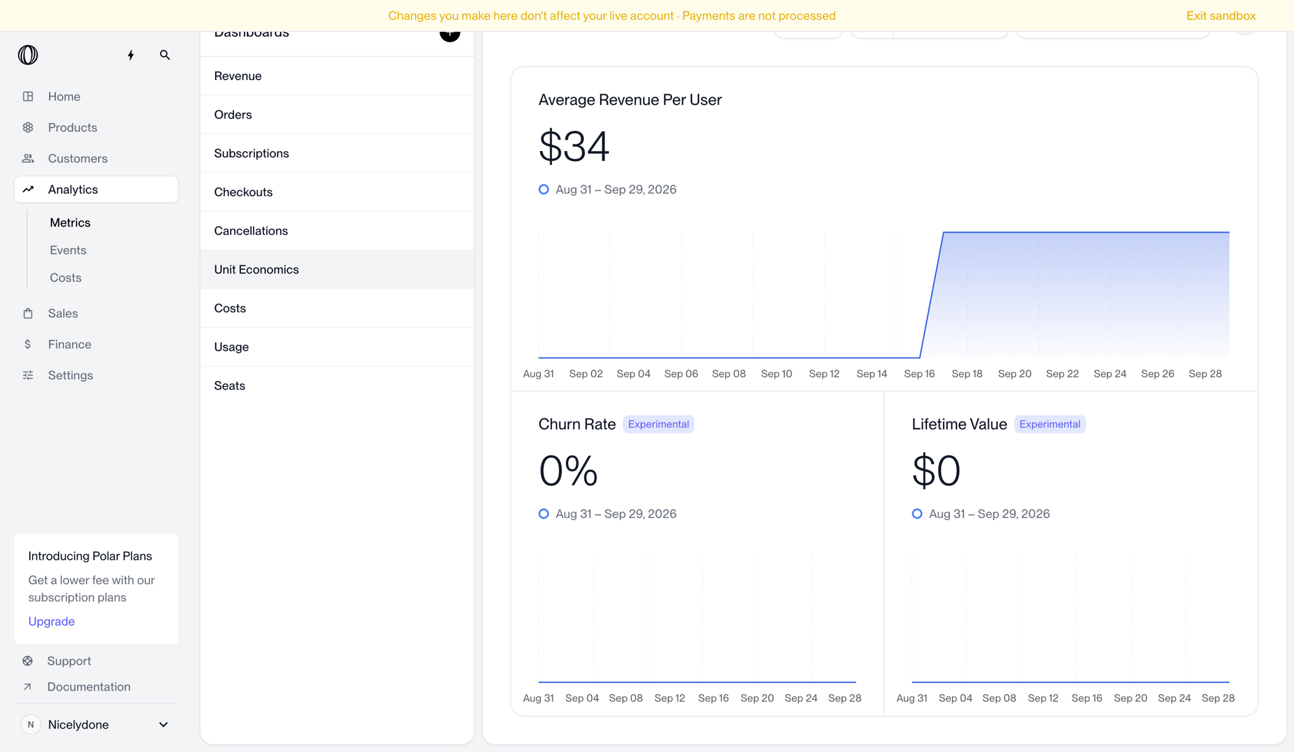Click the Home grid icon
1294x752 pixels.
(28, 96)
